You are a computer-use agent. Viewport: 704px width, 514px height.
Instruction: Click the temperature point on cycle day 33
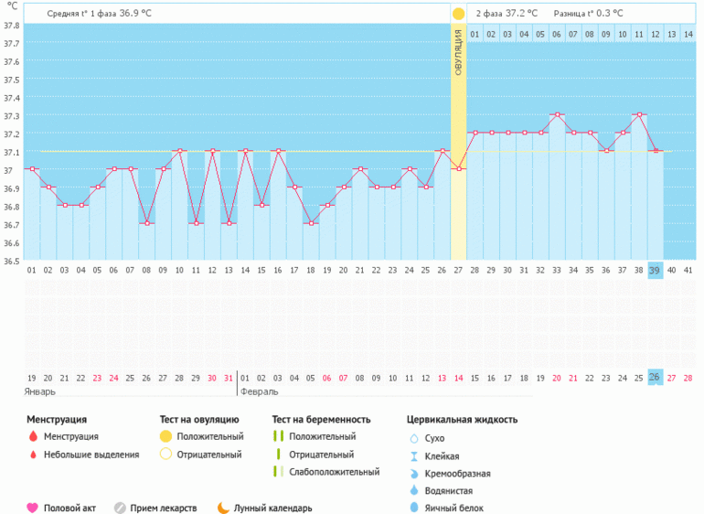point(557,115)
